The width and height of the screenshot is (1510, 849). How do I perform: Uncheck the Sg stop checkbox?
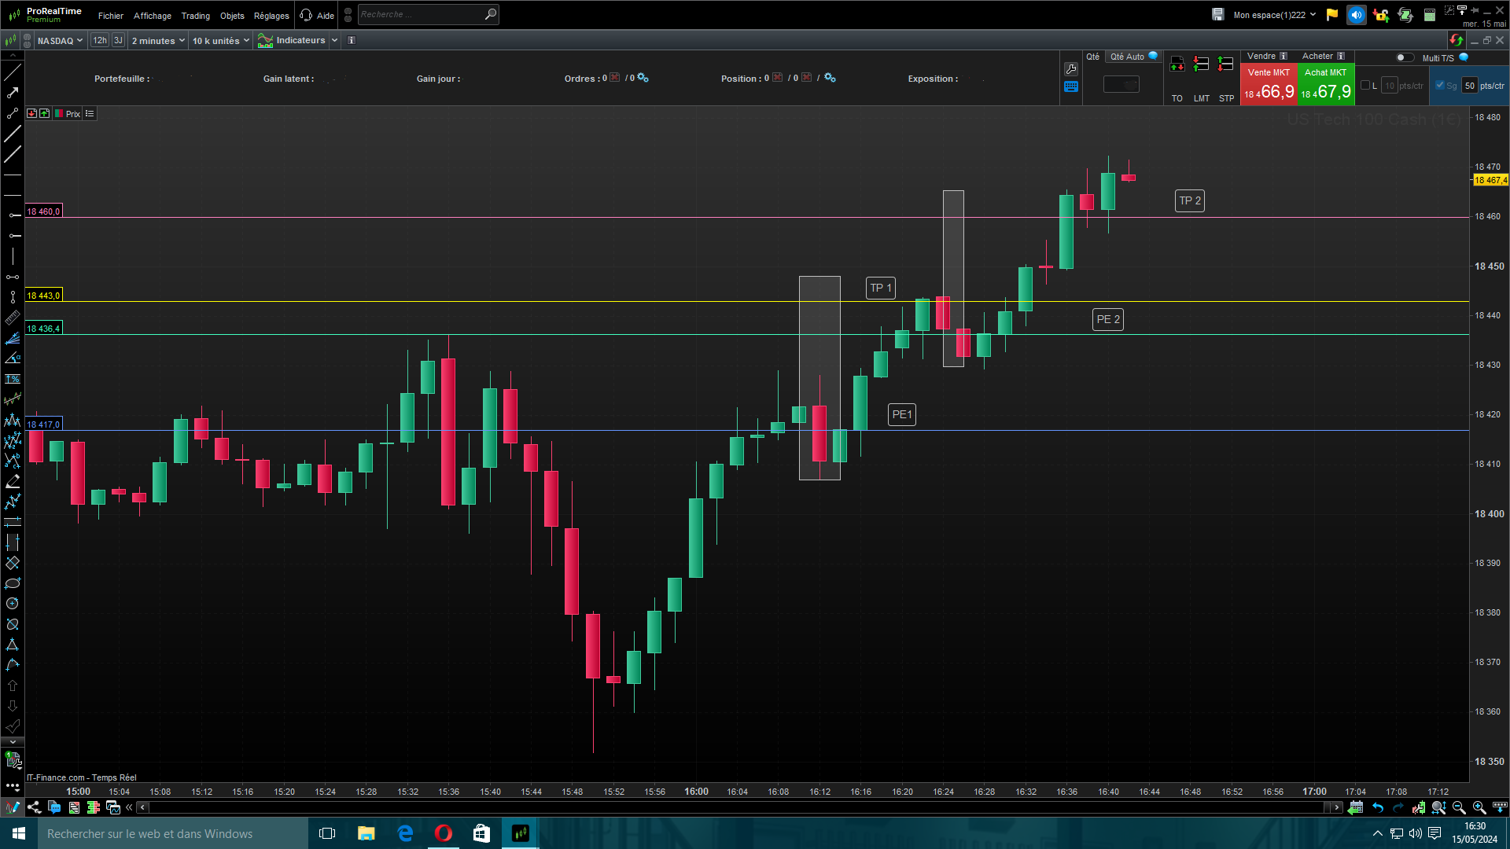point(1439,86)
